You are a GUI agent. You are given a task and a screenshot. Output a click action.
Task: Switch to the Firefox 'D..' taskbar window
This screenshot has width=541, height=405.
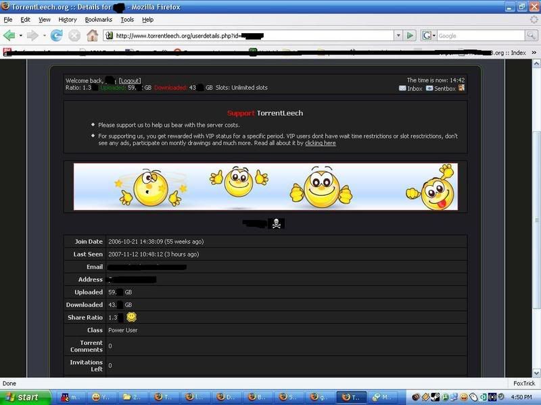[x=226, y=397]
